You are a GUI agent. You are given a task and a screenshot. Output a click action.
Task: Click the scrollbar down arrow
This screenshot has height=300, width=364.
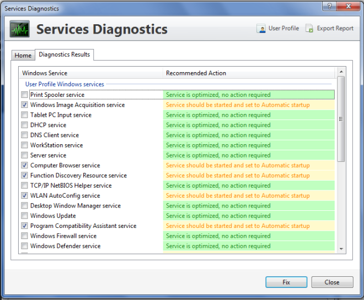pyautogui.click(x=341, y=249)
